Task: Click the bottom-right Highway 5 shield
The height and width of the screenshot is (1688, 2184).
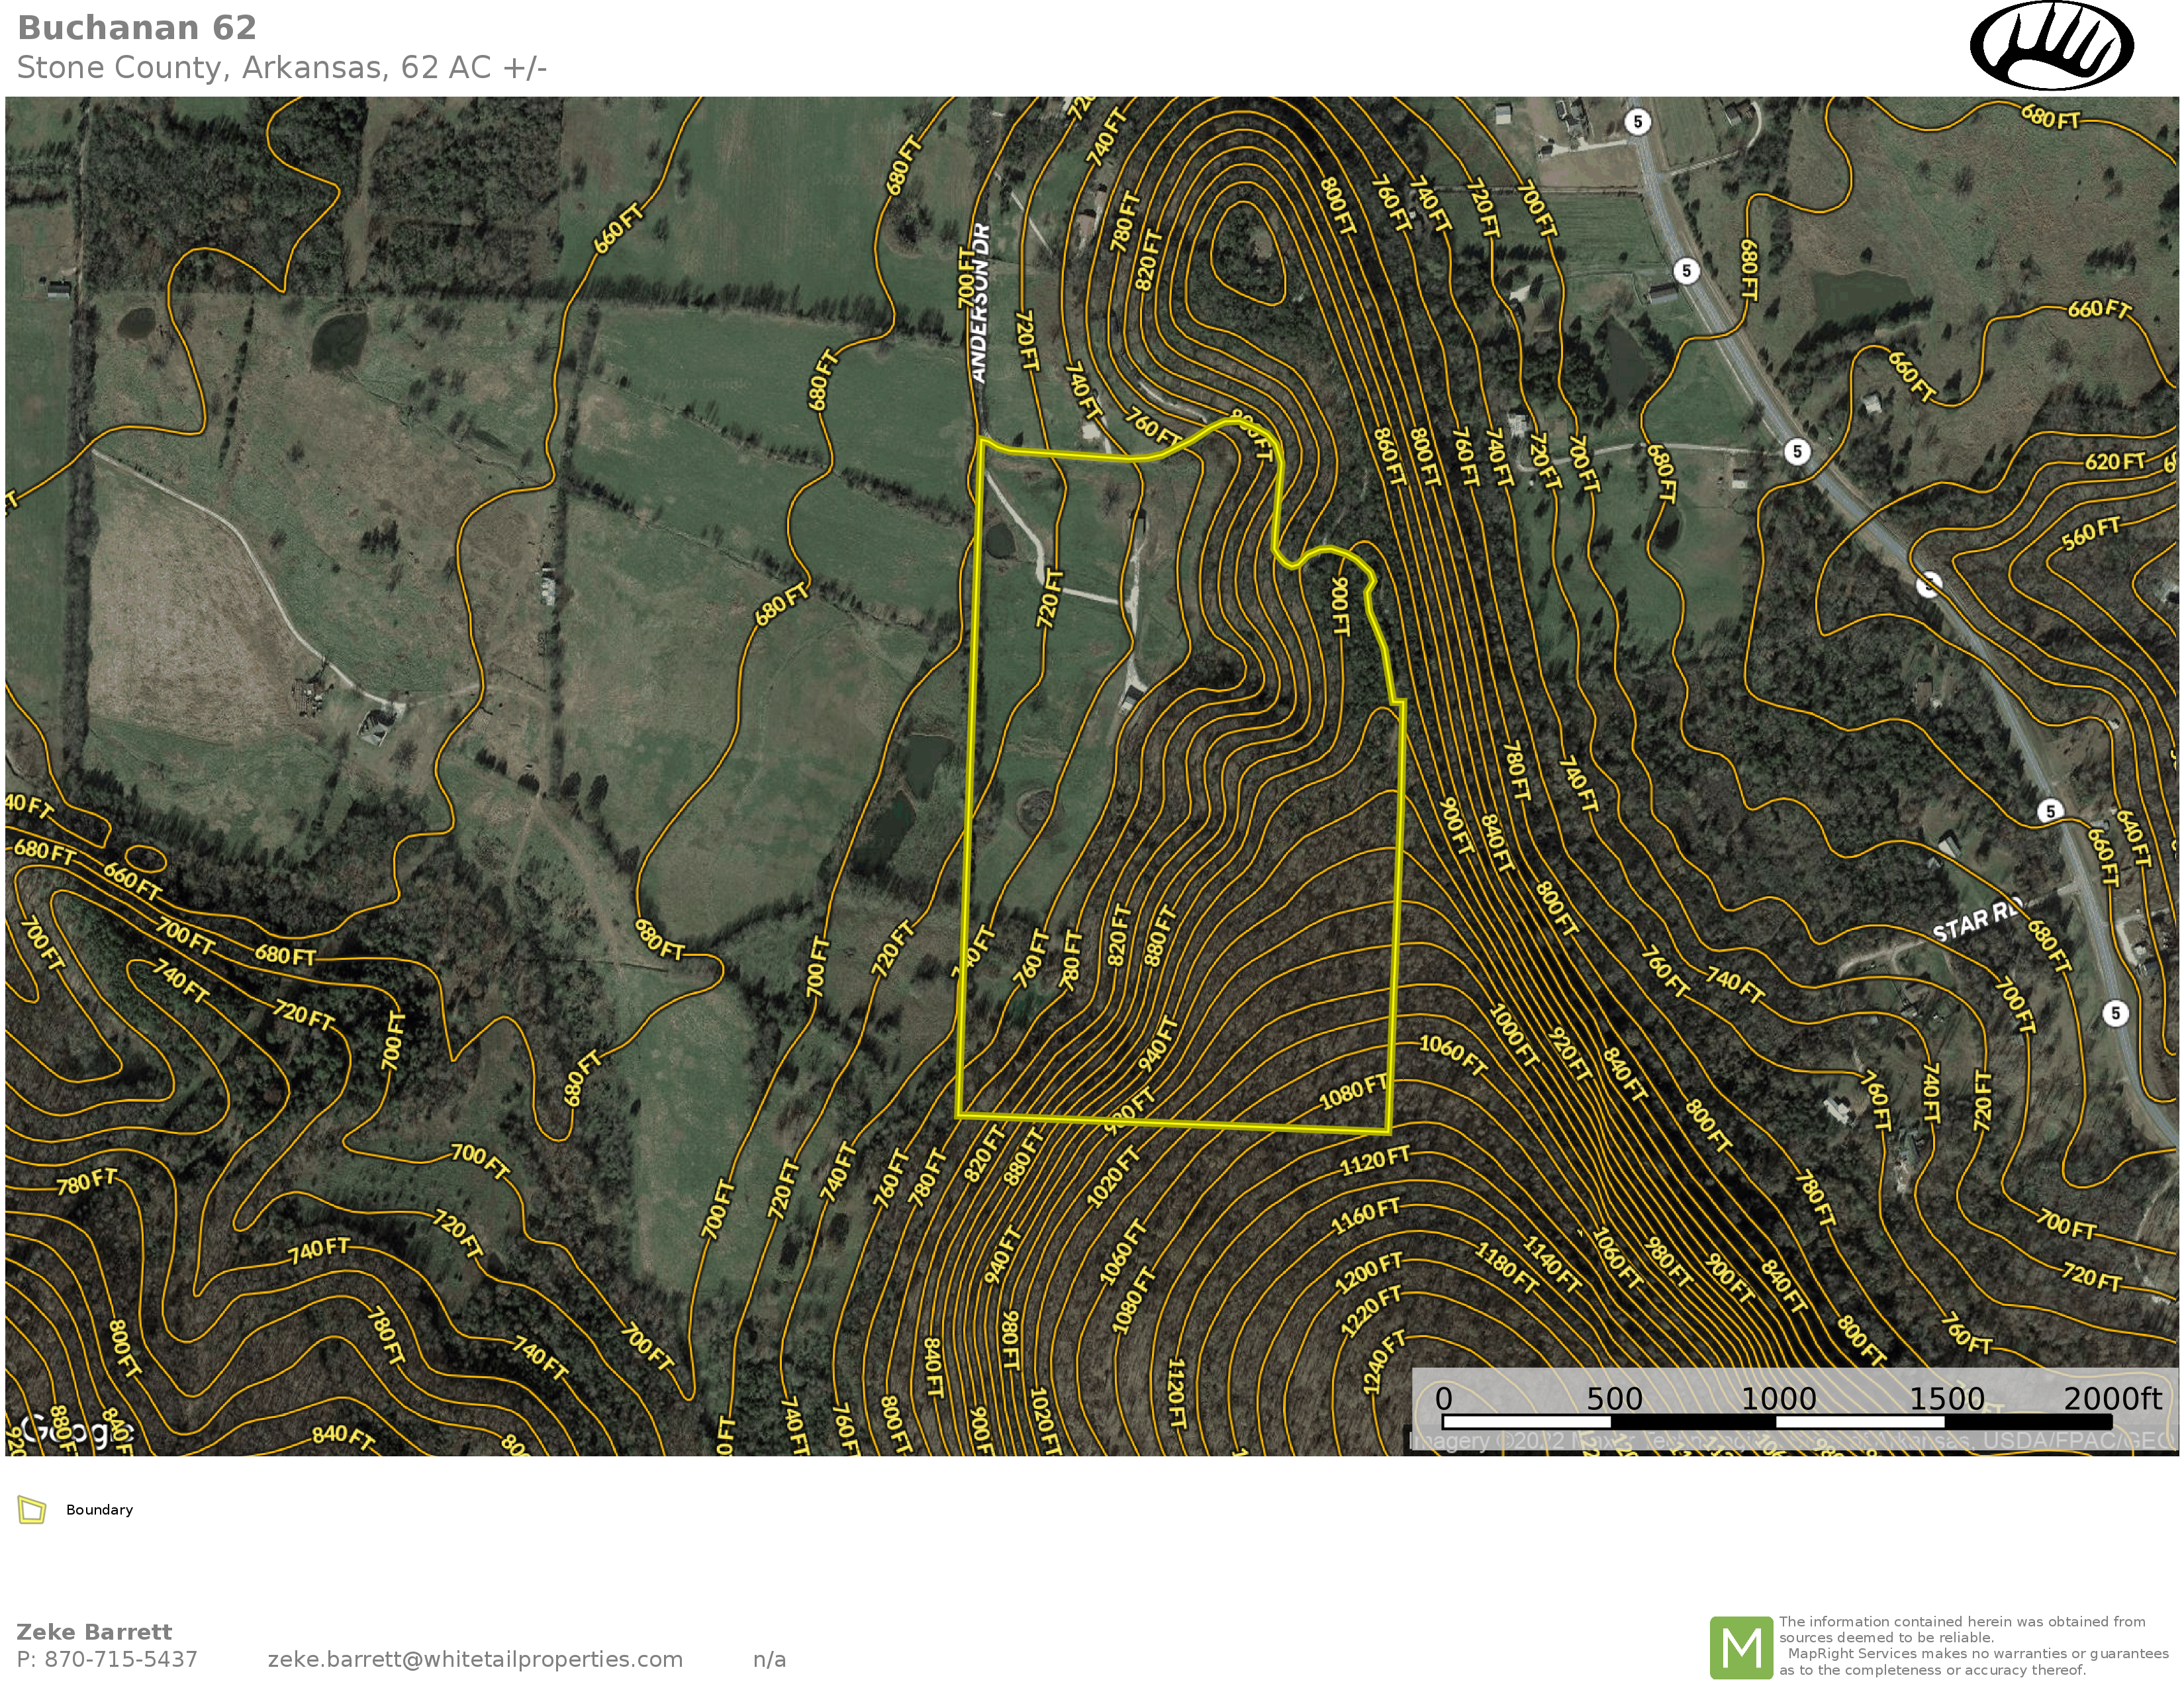Action: (x=2115, y=1013)
